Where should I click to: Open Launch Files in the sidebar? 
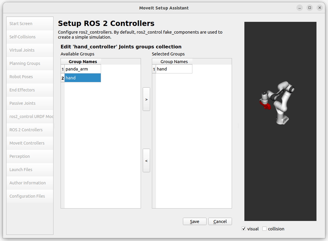pos(30,170)
